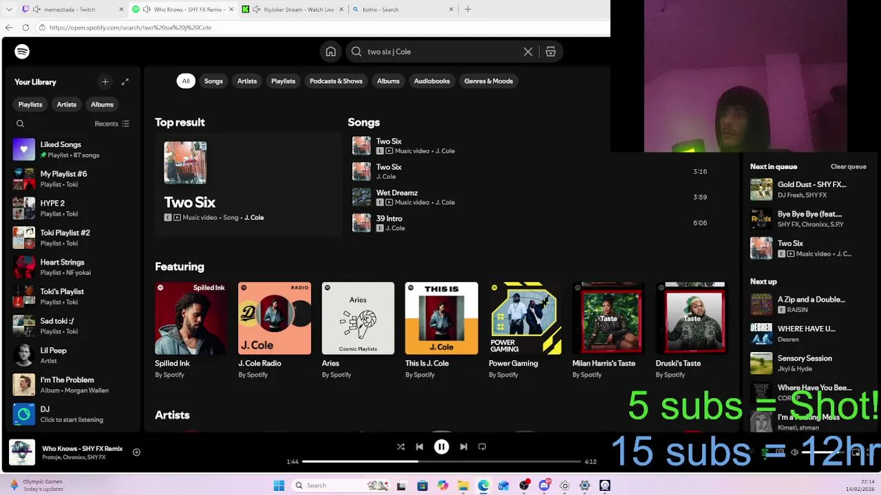Open My Playlist #6 in library

pyautogui.click(x=72, y=179)
